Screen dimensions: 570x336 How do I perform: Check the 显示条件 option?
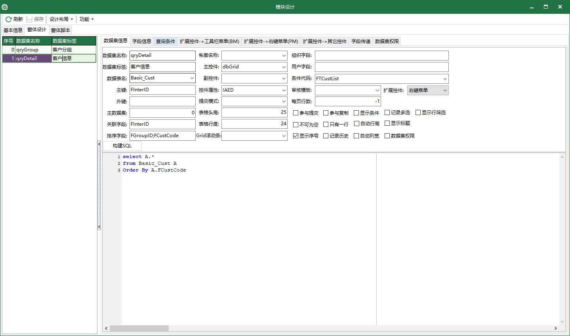click(356, 113)
